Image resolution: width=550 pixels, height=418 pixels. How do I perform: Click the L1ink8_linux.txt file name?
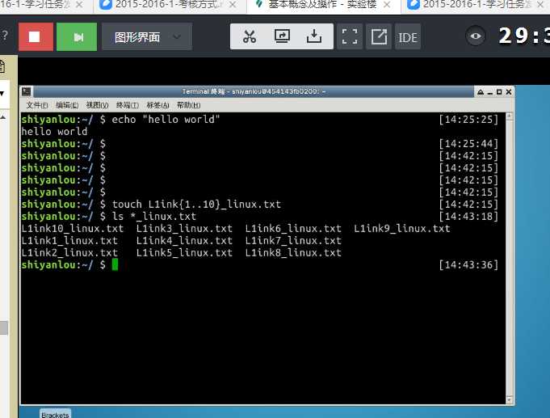click(293, 253)
